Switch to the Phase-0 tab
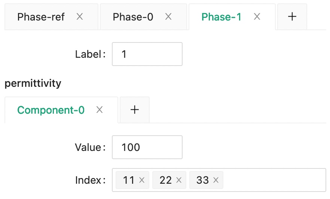 (x=133, y=17)
